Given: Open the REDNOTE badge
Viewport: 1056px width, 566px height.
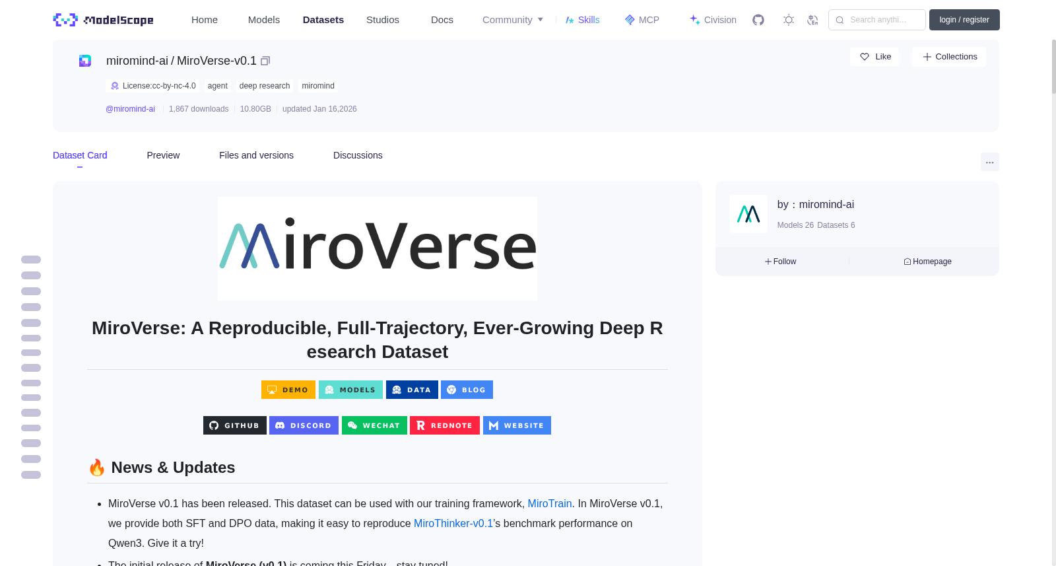Looking at the screenshot, I should pyautogui.click(x=445, y=425).
